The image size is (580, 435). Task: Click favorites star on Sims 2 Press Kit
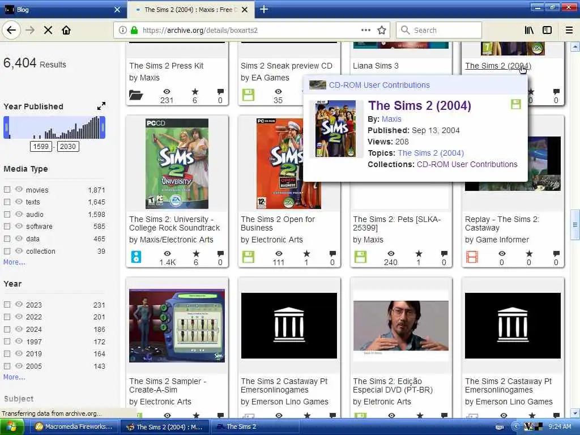click(195, 92)
